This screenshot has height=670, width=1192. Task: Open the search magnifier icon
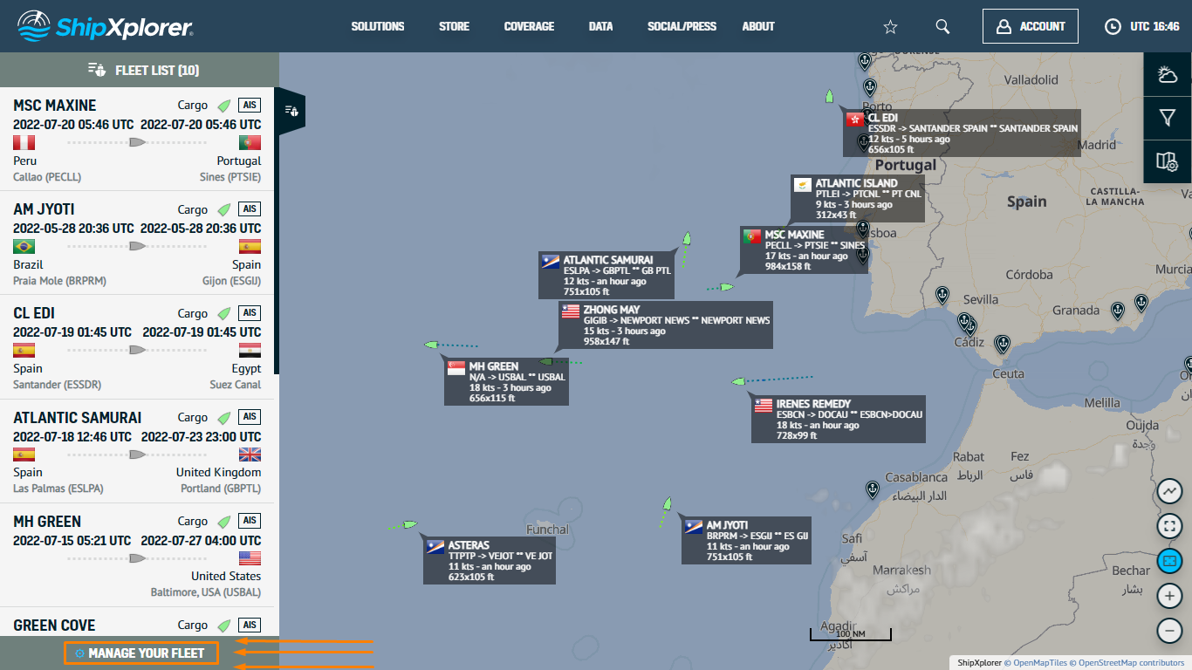tap(942, 26)
